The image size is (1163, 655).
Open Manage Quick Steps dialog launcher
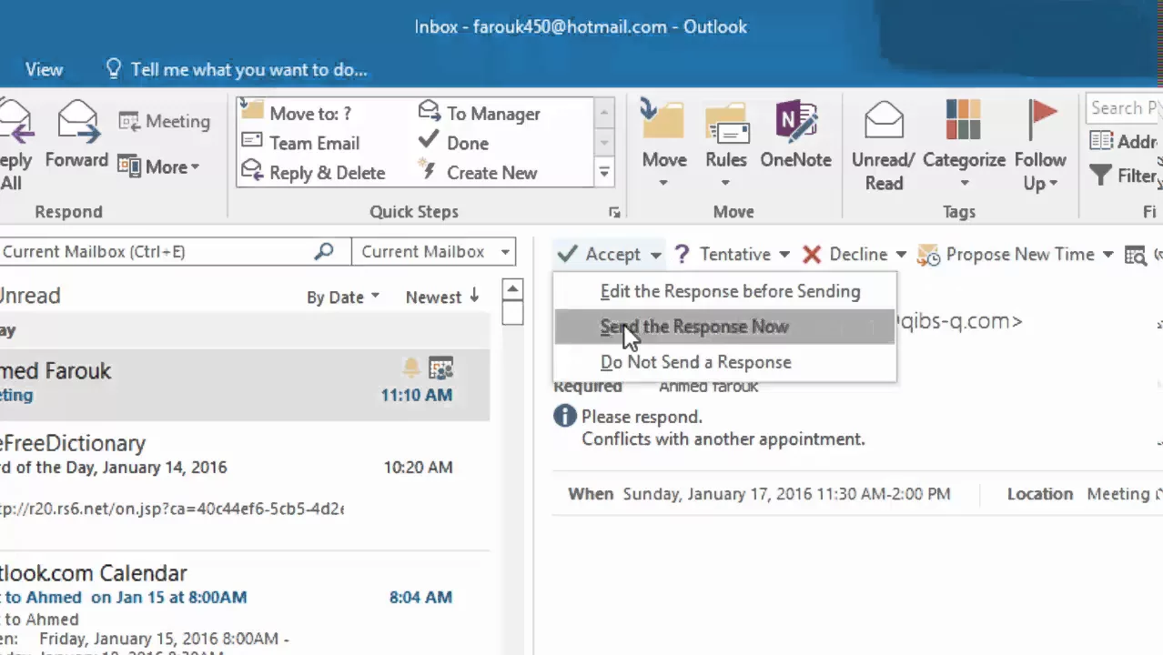(x=614, y=212)
